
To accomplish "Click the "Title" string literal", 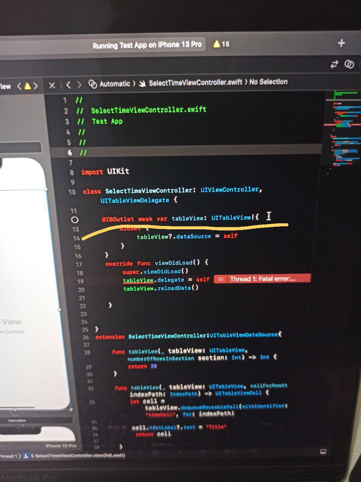I will point(216,427).
